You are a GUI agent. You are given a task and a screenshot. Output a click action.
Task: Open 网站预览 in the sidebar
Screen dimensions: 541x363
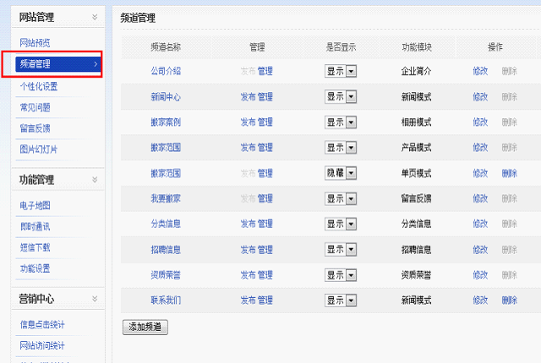pos(35,43)
